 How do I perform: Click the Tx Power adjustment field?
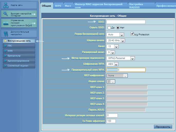111,121
